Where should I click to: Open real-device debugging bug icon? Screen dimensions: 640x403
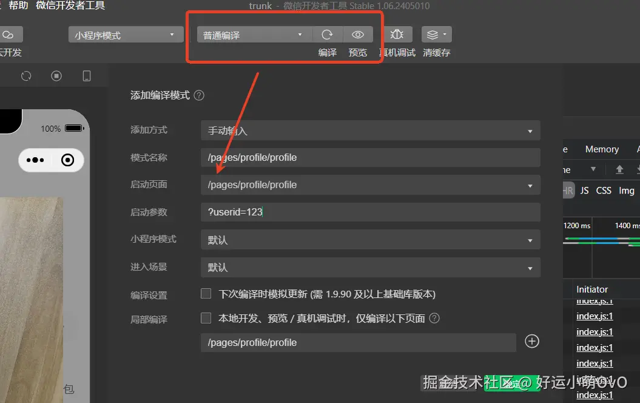click(397, 35)
